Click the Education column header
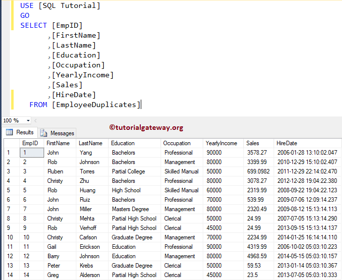This screenshot has width=342, height=280. click(123, 143)
